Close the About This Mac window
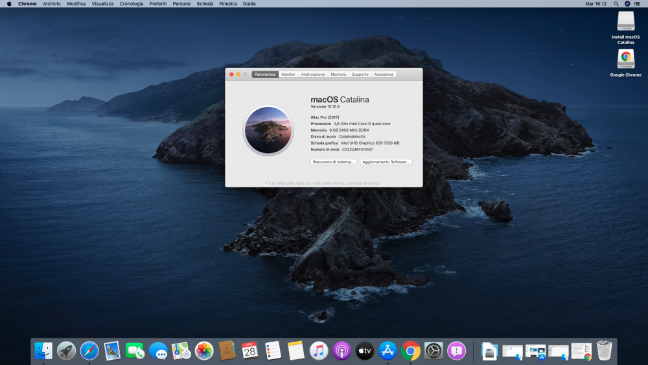648x365 pixels. pyautogui.click(x=231, y=75)
